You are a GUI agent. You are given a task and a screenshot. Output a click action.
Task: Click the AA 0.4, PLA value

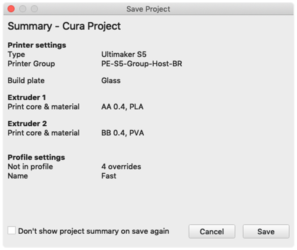pyautogui.click(x=122, y=107)
